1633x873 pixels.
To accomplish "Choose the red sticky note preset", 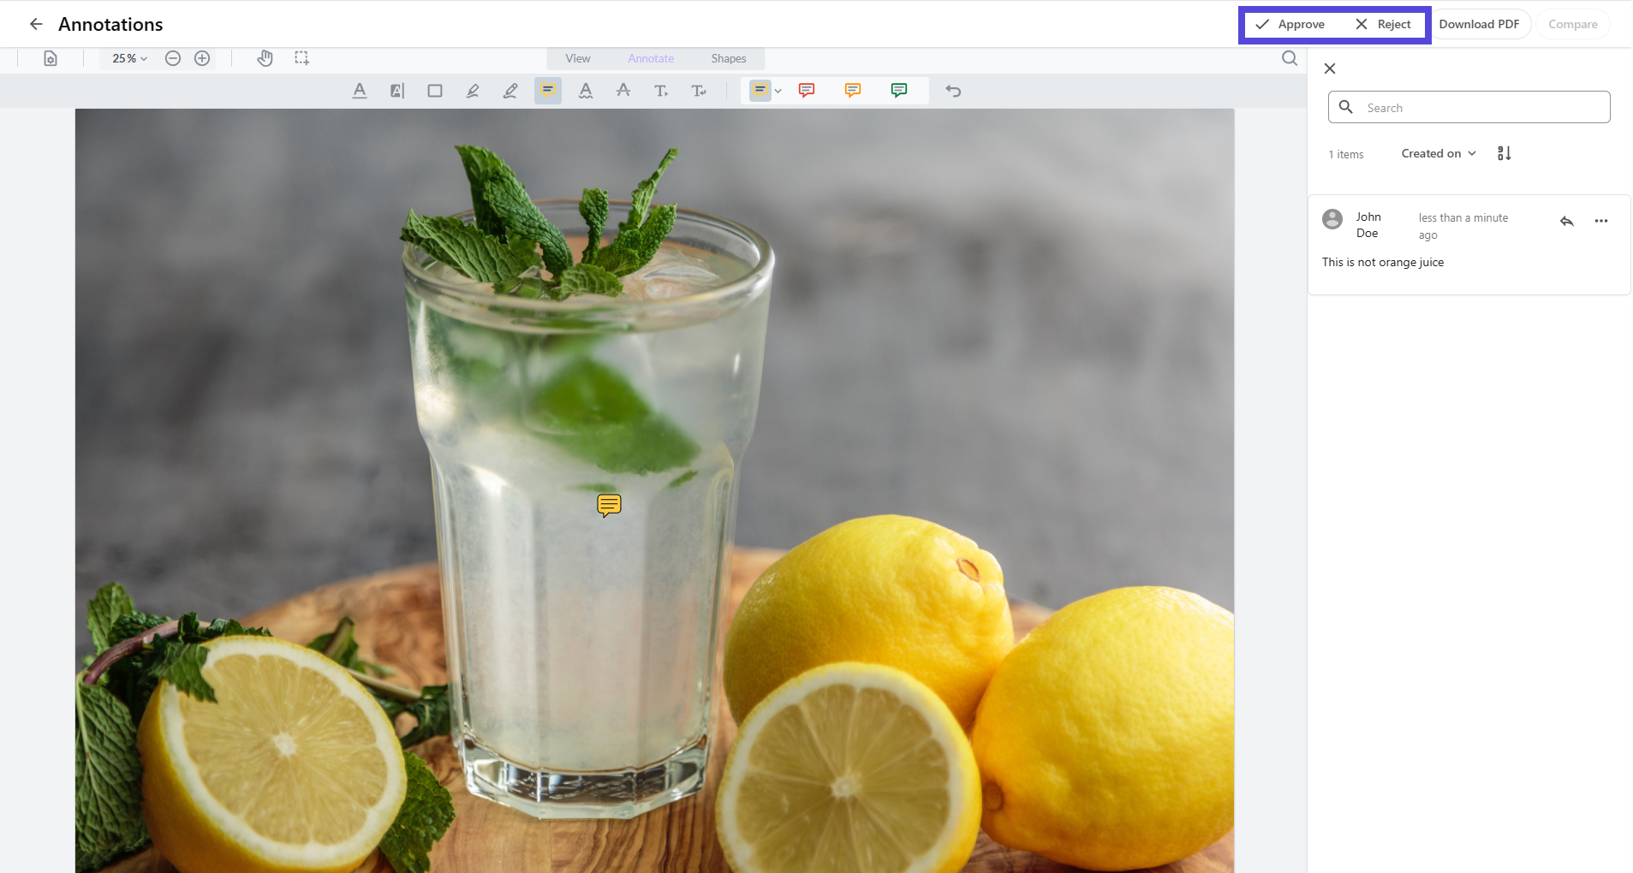I will [807, 91].
